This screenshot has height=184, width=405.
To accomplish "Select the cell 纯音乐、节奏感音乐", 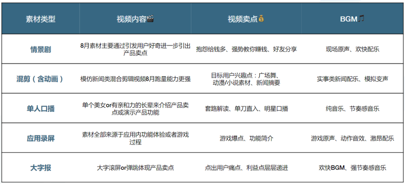I will [352, 108].
